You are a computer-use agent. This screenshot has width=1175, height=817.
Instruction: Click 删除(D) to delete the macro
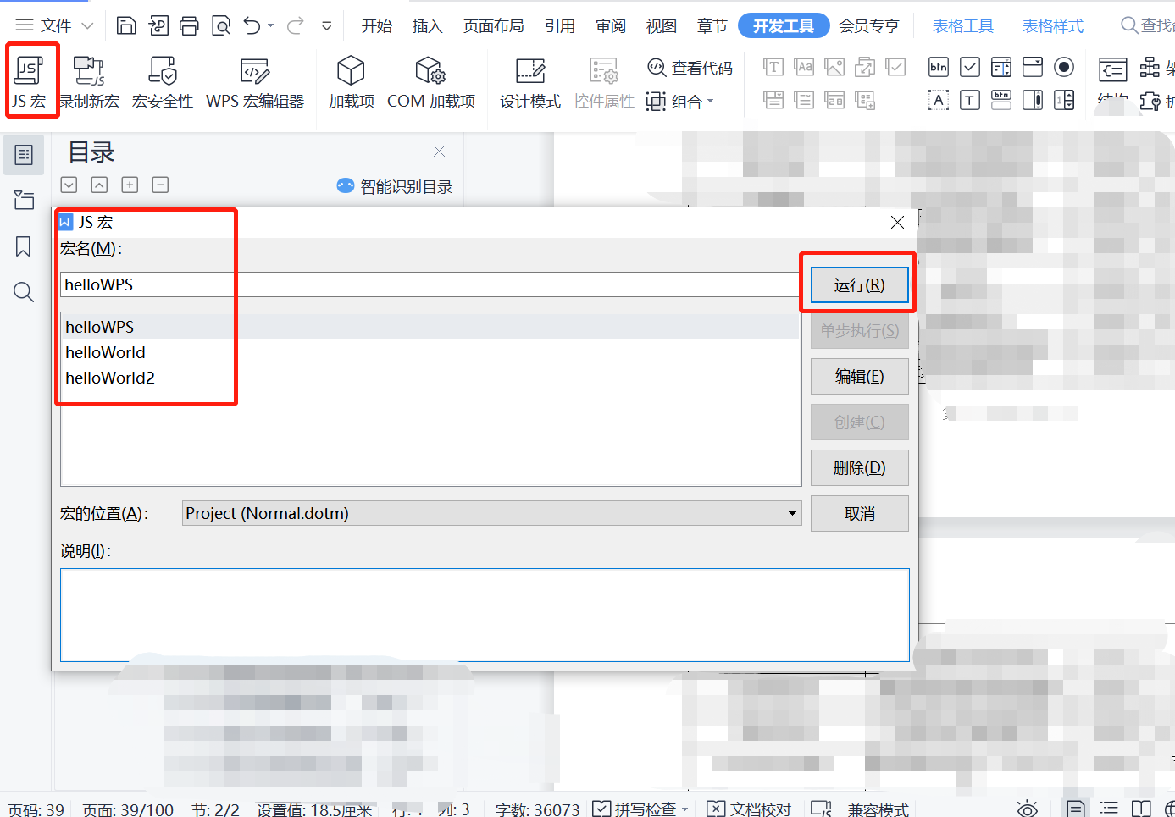tap(859, 467)
